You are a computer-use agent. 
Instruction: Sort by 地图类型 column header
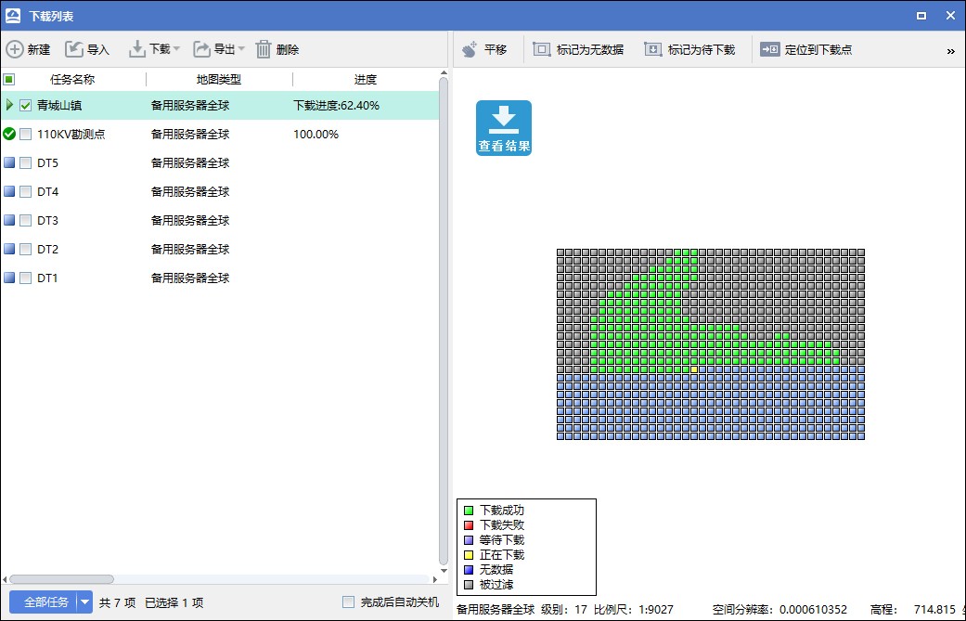click(219, 80)
